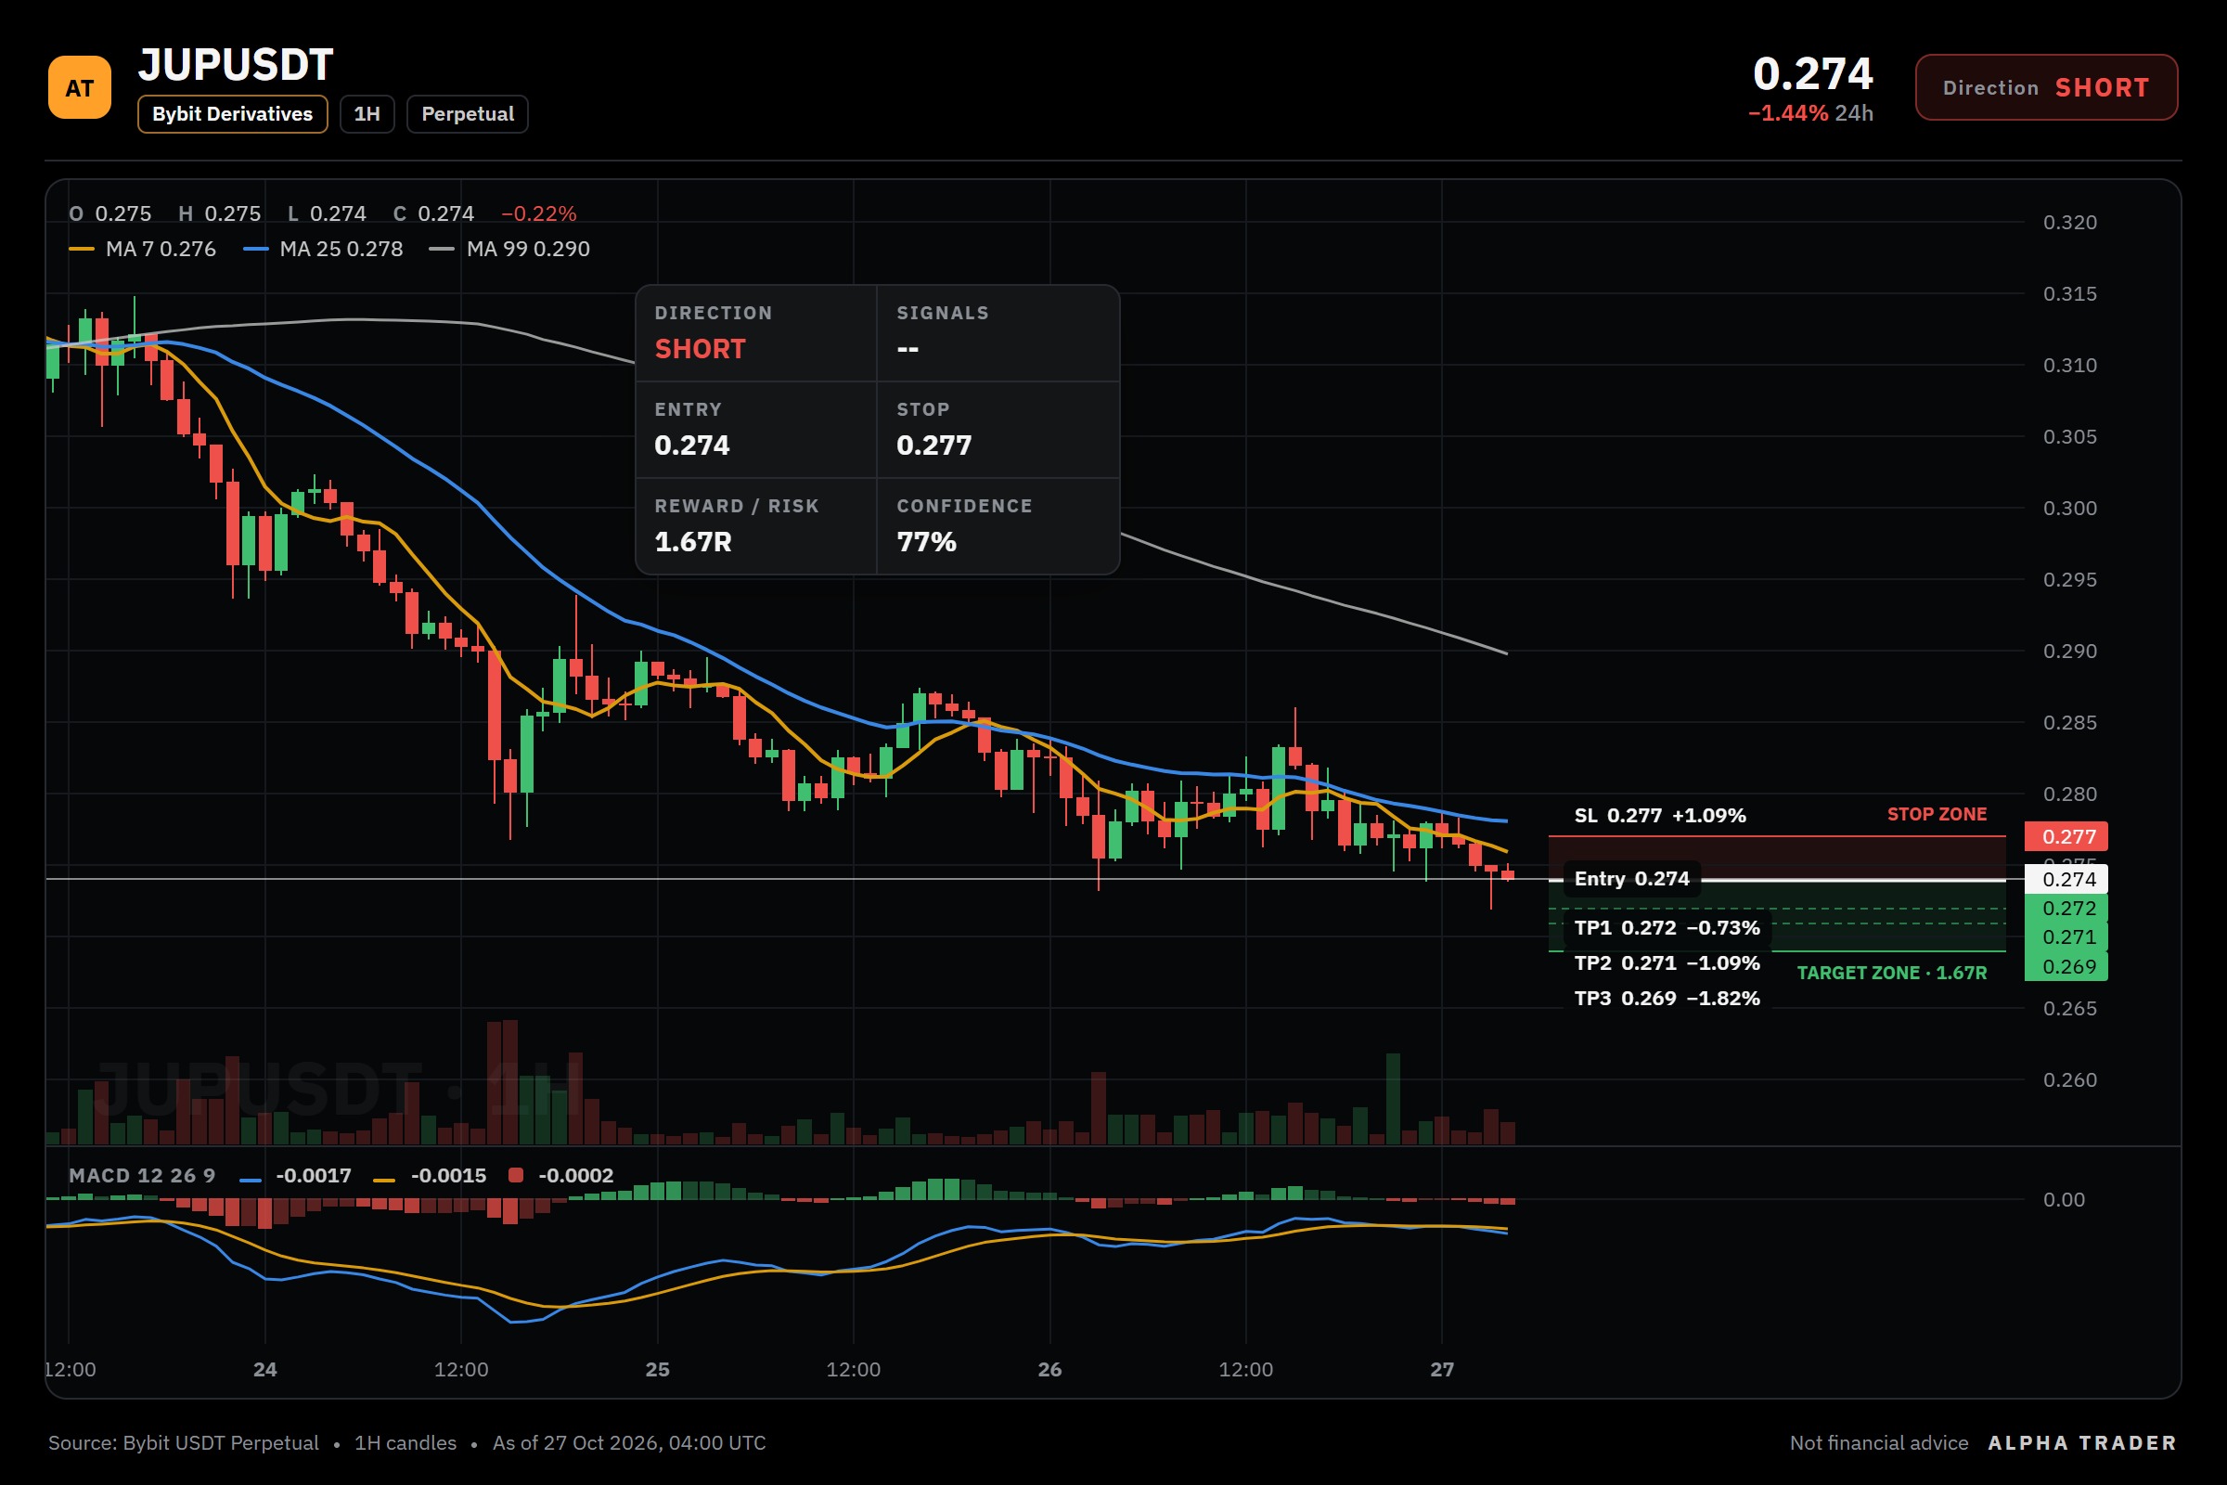This screenshot has width=2227, height=1485.
Task: Click the orange AT logo icon
Action: tap(80, 87)
